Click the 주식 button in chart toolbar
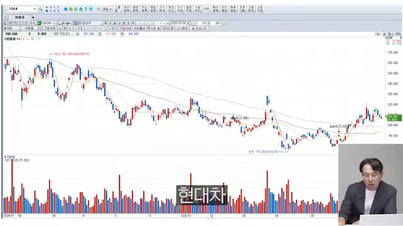Screen dimensions: 403x226 pos(33,23)
